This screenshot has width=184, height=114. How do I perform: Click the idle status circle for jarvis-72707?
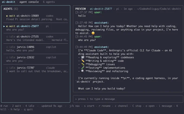coord(7,68)
